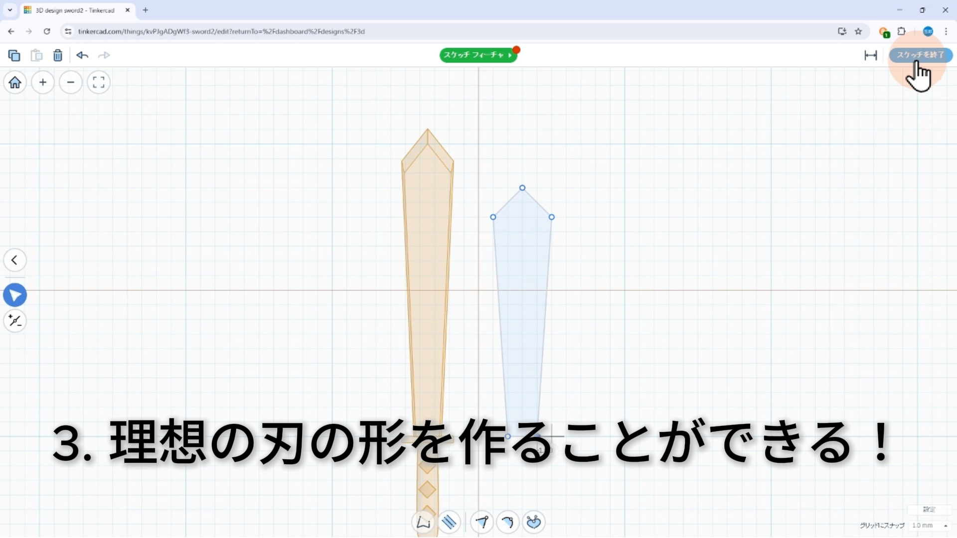Zoom out with the minus button
The height and width of the screenshot is (538, 957).
point(71,82)
